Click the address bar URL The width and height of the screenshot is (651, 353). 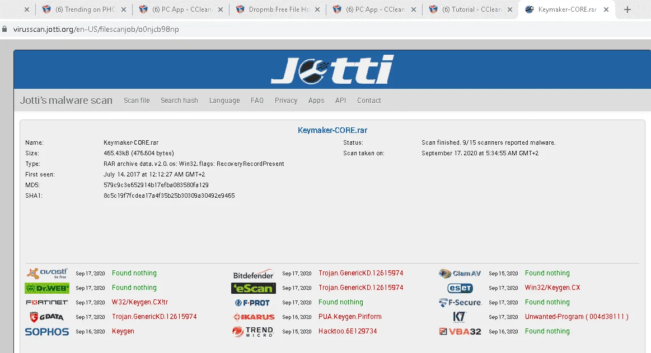tap(96, 29)
